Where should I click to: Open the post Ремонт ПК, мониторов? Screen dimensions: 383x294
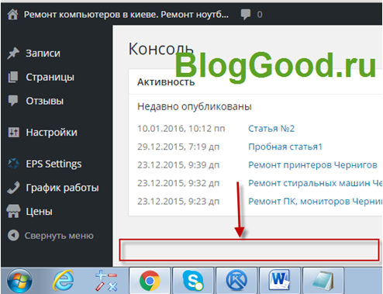[315, 201]
